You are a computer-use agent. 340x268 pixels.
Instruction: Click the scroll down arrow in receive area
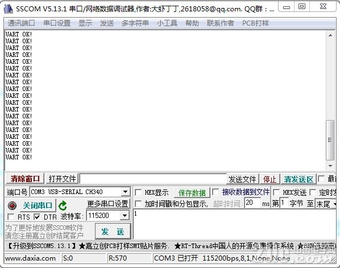[x=330, y=166]
